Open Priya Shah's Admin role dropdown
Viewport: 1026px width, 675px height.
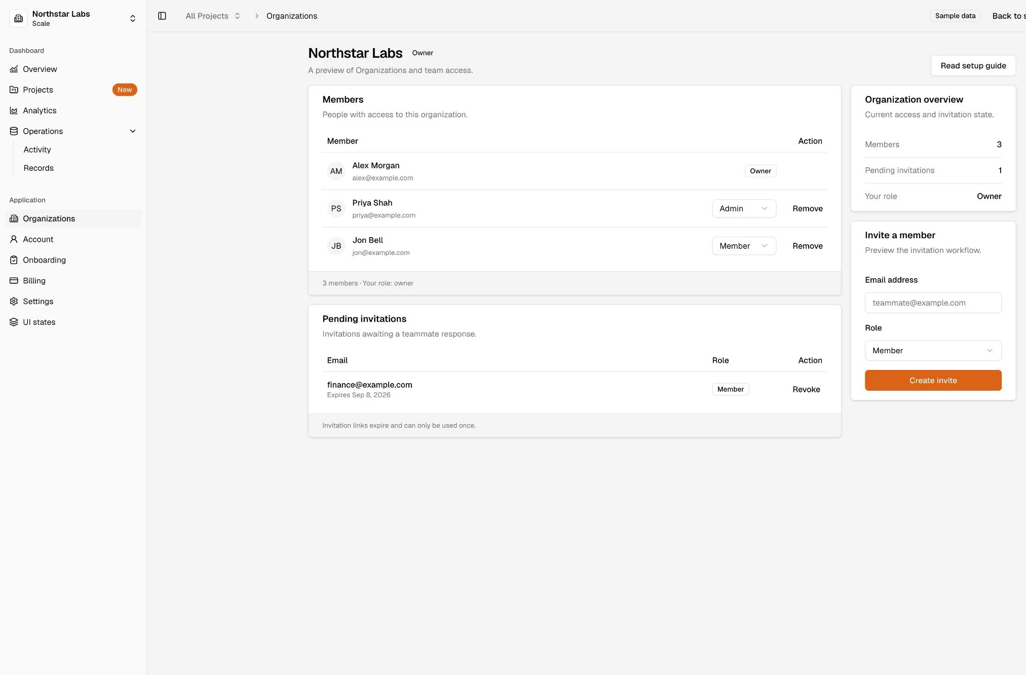click(x=744, y=208)
